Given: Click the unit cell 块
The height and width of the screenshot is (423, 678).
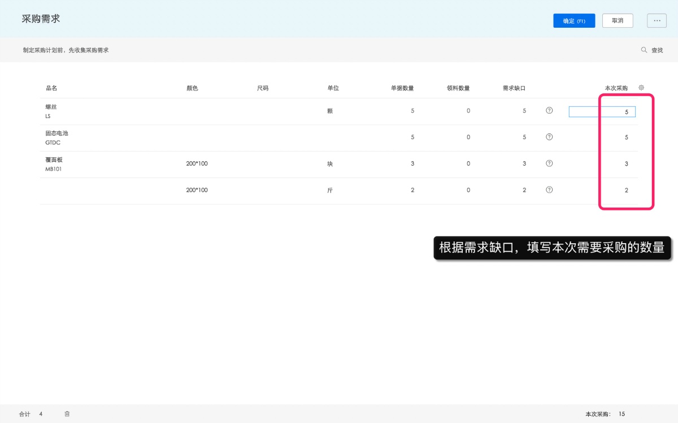Looking at the screenshot, I should click(330, 164).
